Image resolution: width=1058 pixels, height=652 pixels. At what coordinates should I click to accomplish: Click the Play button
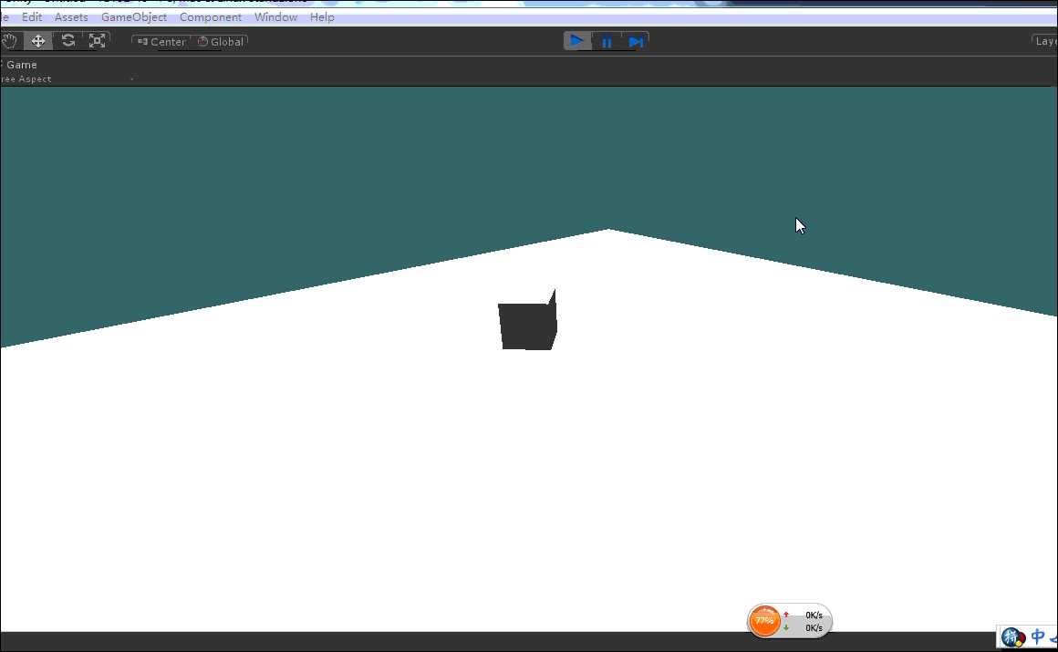coord(577,41)
